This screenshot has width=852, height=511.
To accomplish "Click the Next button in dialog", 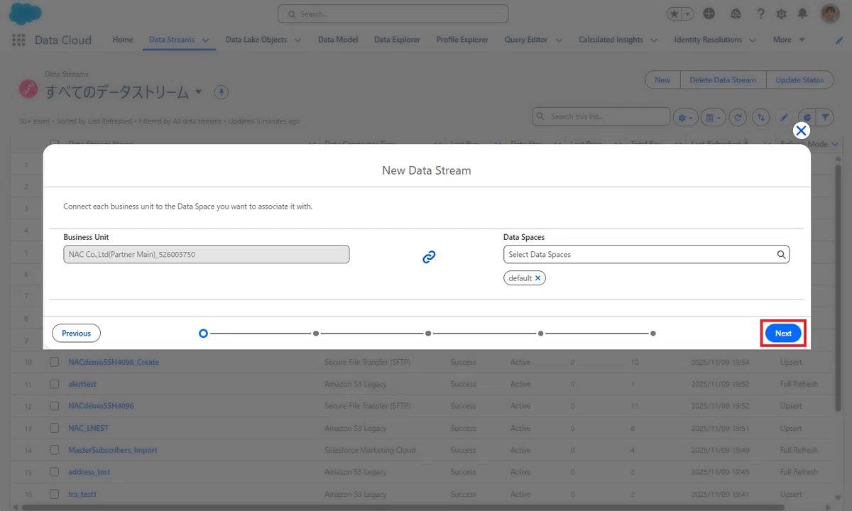I will [x=783, y=334].
